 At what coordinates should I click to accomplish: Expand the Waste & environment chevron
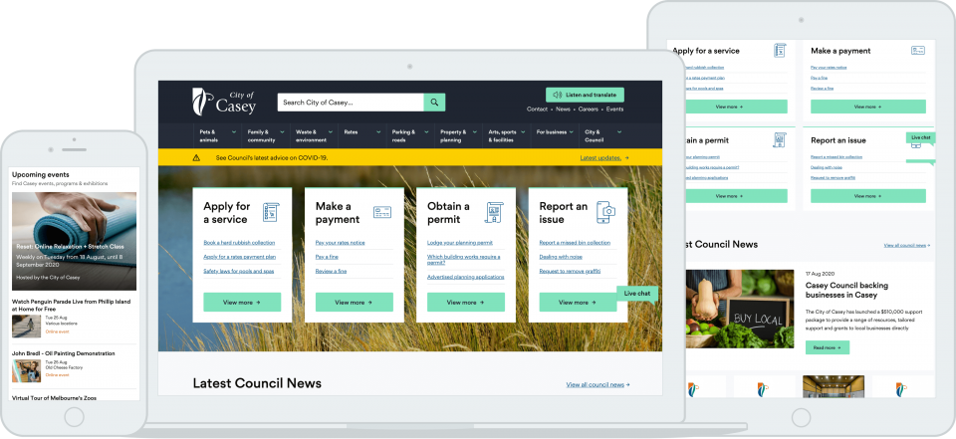(x=331, y=132)
